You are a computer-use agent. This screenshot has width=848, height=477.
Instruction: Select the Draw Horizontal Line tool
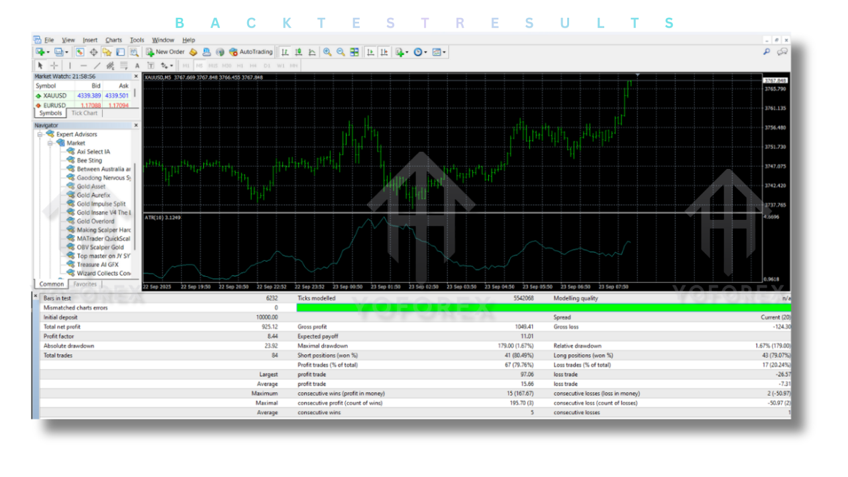click(83, 65)
